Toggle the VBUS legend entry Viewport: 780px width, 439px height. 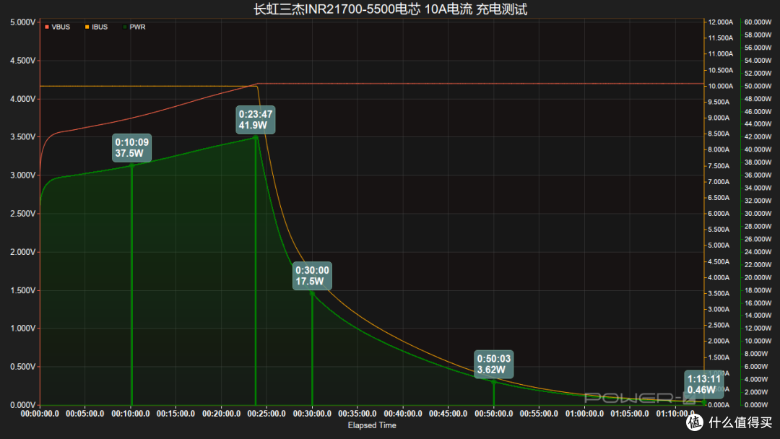coord(57,27)
